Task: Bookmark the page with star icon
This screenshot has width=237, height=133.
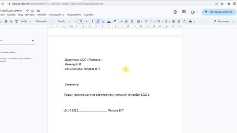Action: tap(222, 4)
